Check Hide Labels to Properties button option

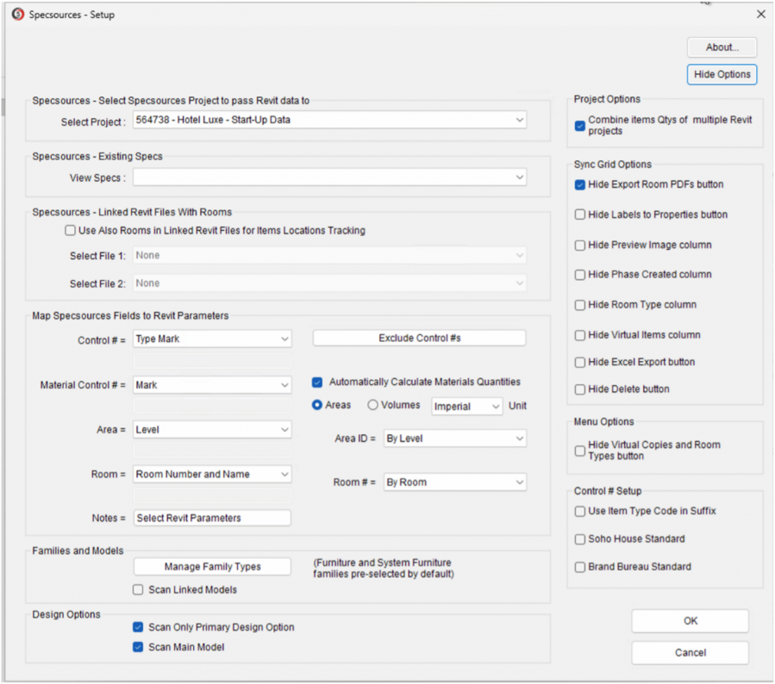580,215
